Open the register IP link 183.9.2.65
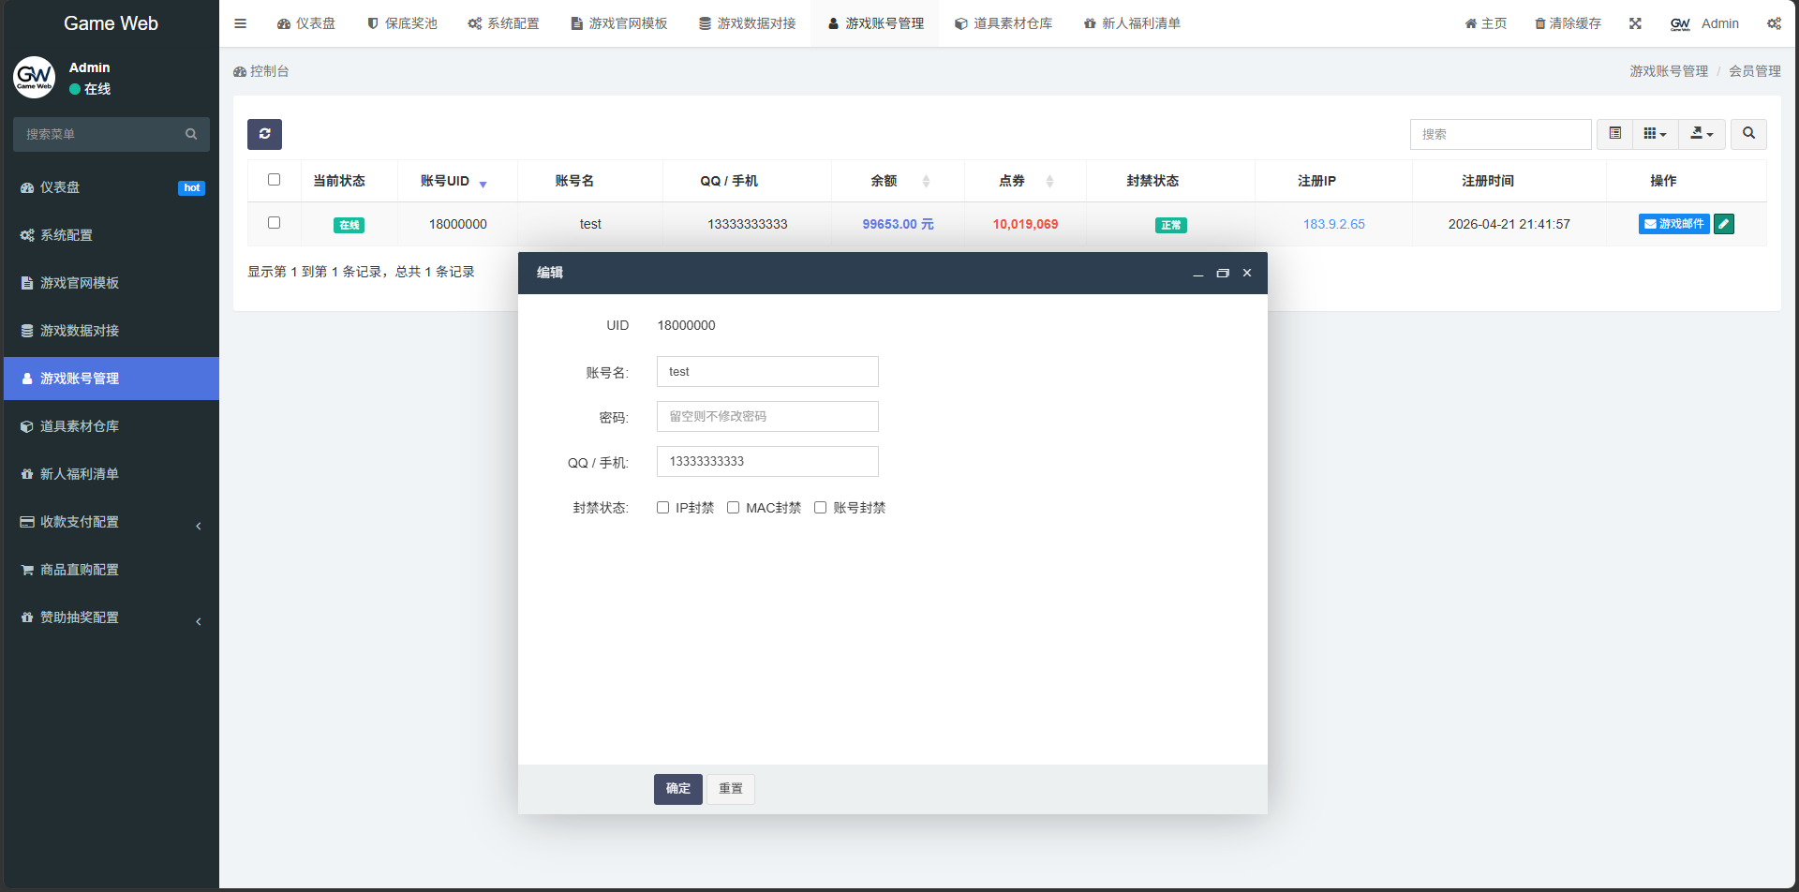The height and width of the screenshot is (892, 1799). point(1332,224)
